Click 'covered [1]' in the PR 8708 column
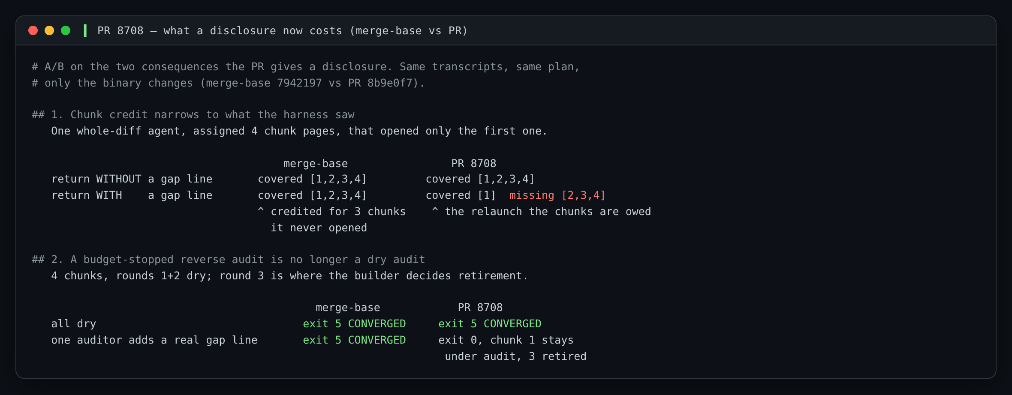Viewport: 1012px width, 395px height. 461,195
